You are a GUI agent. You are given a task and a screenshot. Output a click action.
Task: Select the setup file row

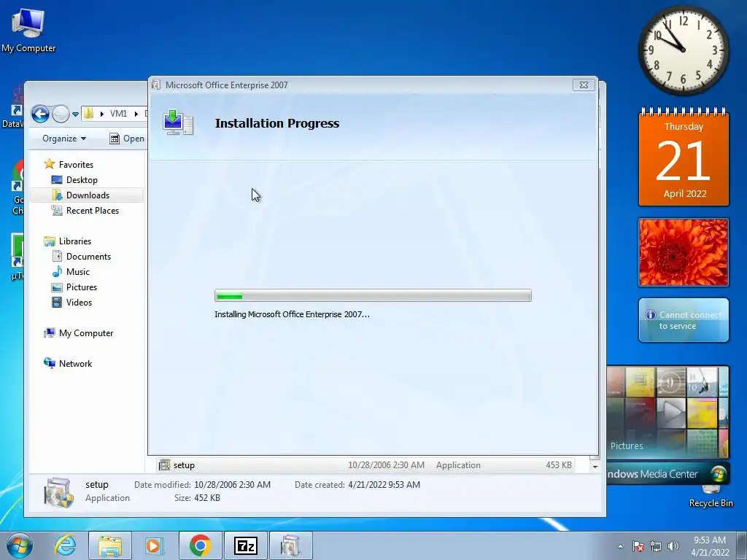[365, 465]
